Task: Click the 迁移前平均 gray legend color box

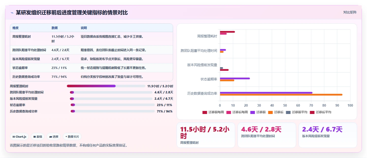Action: click(x=288, y=112)
